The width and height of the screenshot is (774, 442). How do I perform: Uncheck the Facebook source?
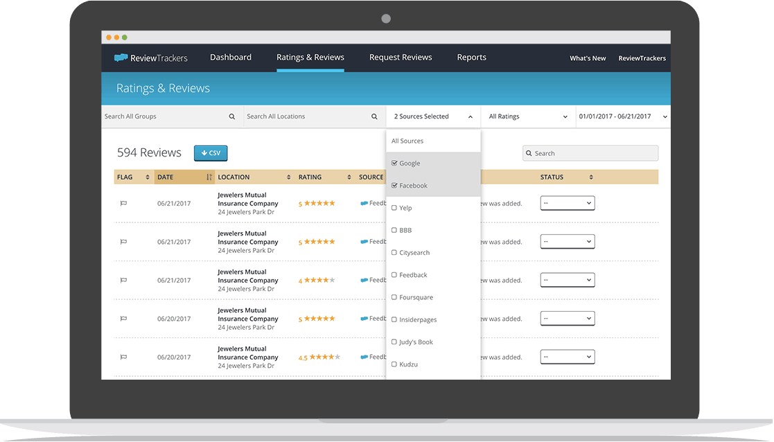394,186
